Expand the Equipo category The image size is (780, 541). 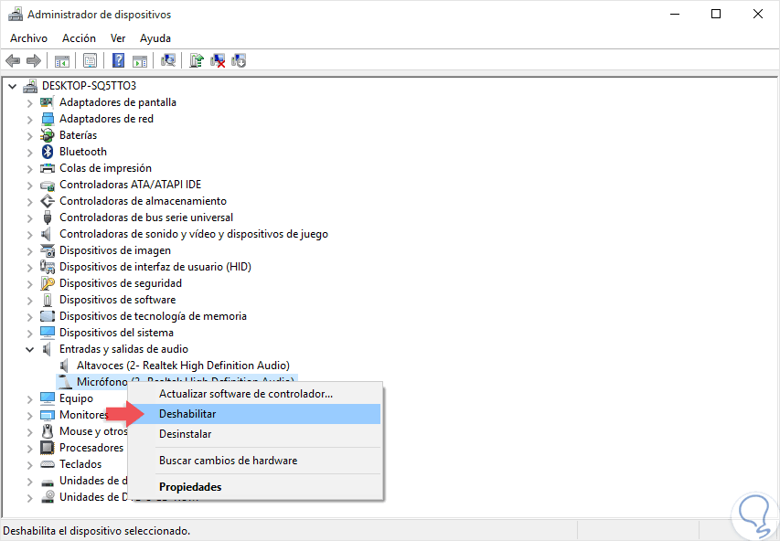pos(30,398)
